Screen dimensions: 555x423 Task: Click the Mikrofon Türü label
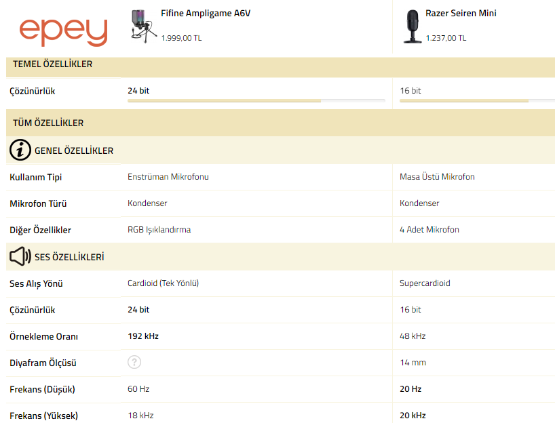[38, 204]
